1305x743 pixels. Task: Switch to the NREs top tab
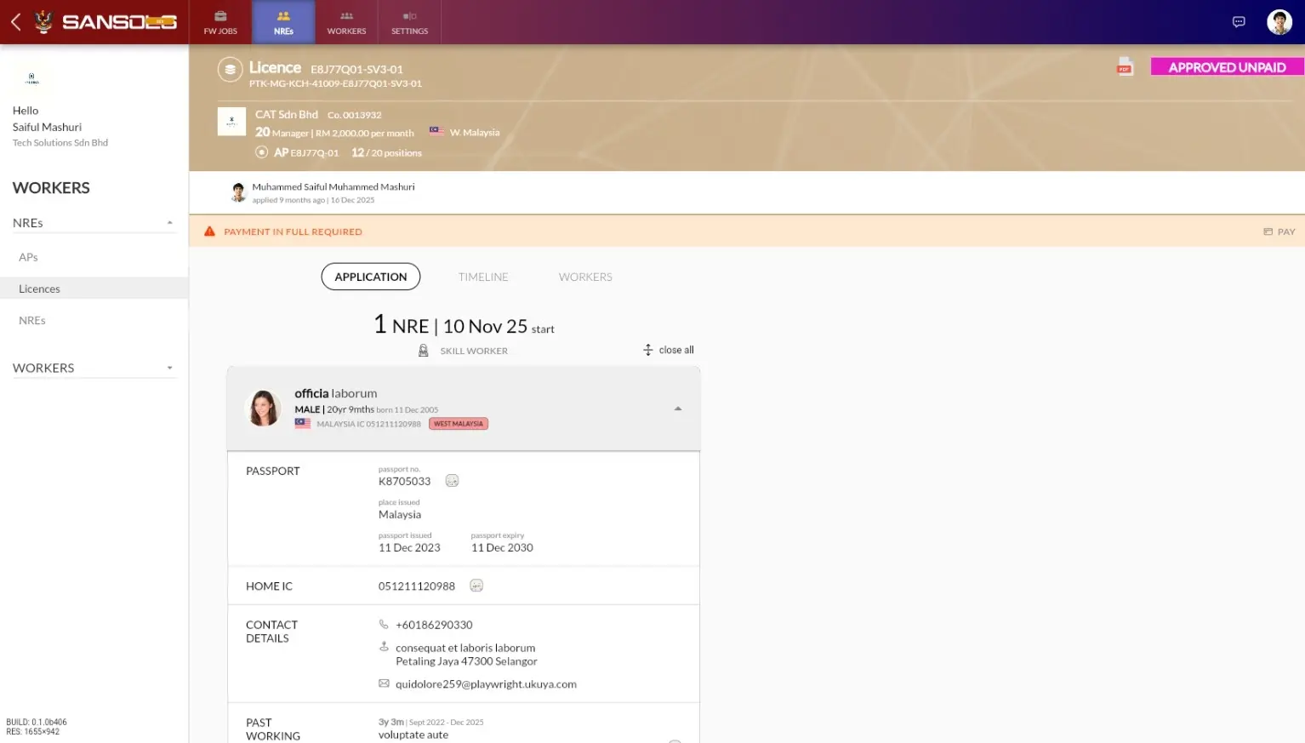283,22
